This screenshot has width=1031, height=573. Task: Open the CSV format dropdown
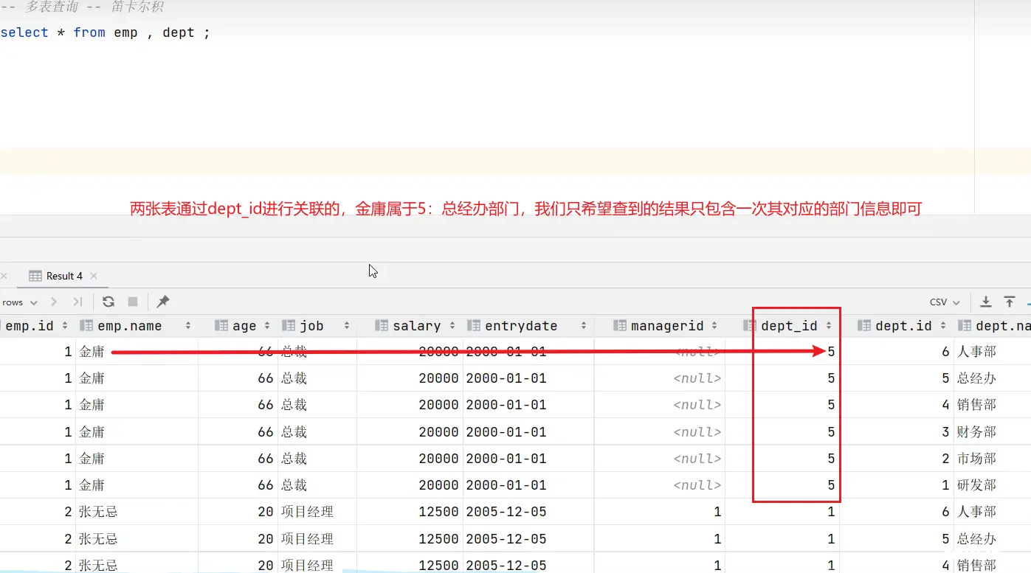pyautogui.click(x=945, y=302)
